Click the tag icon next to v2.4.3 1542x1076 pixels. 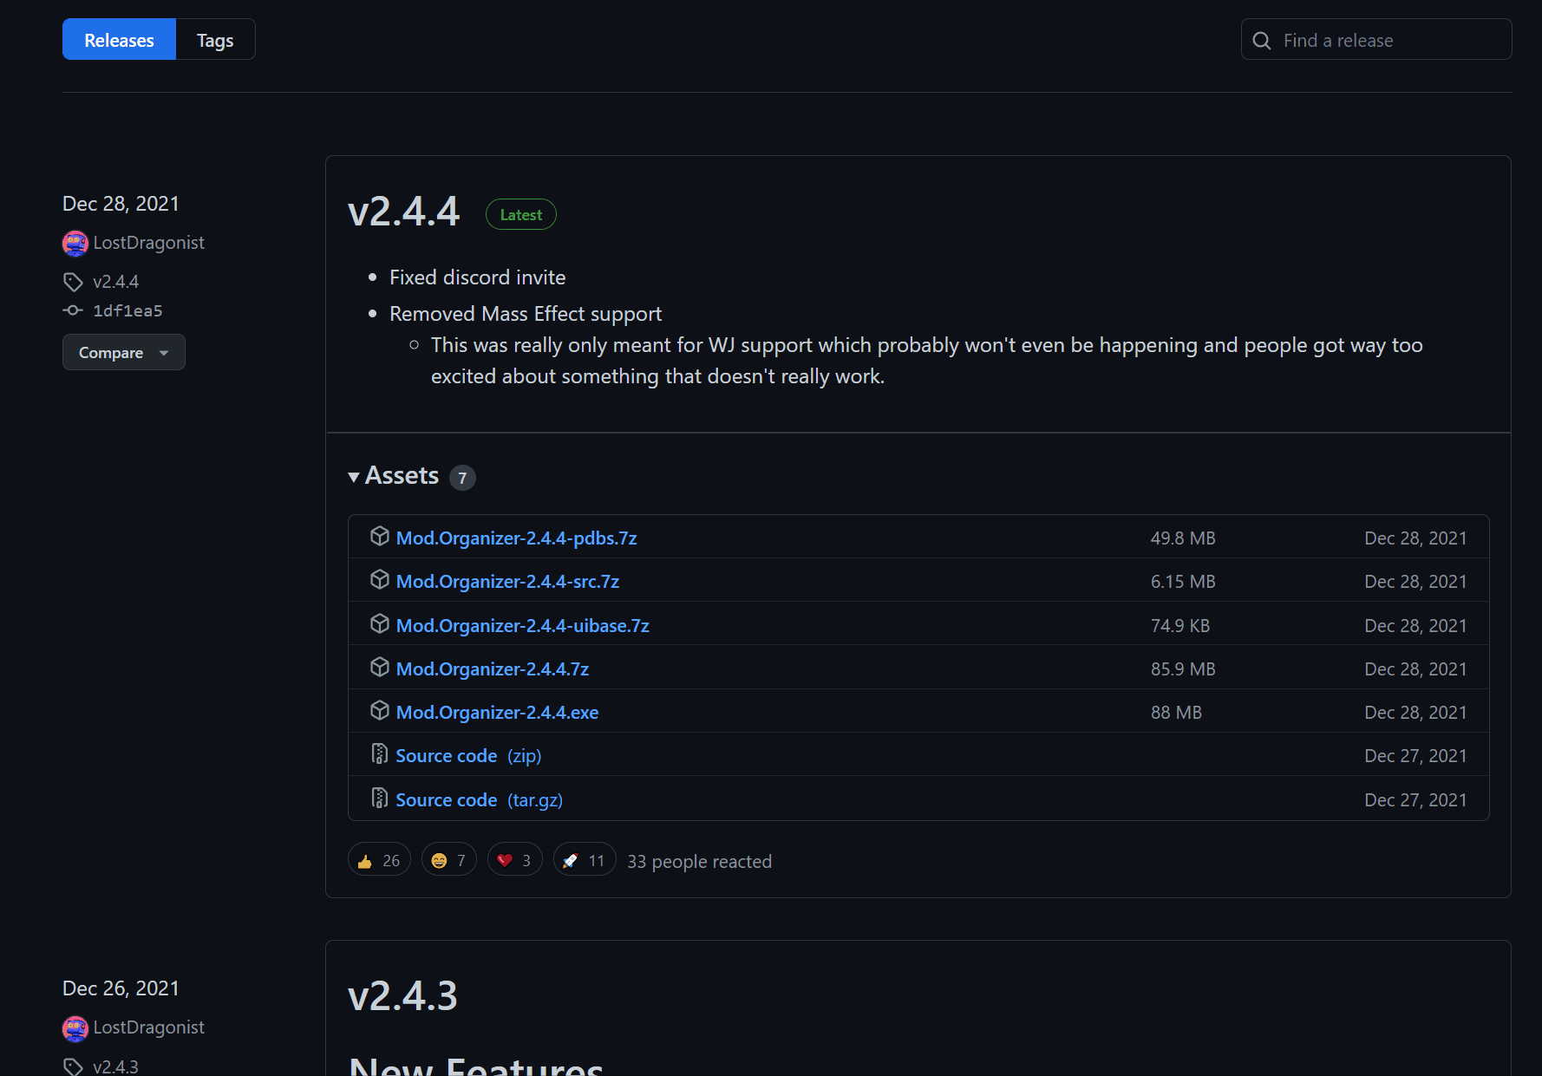pyautogui.click(x=73, y=1066)
